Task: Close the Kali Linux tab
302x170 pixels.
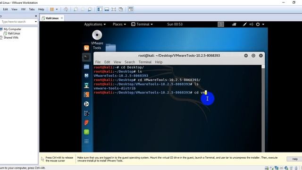Action: [x=62, y=18]
